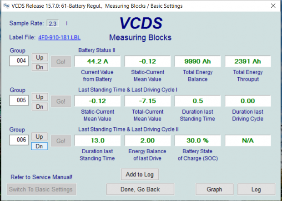The image size is (282, 201).
Task: Click the Measuring Blocks subtitle text
Action: click(x=140, y=38)
